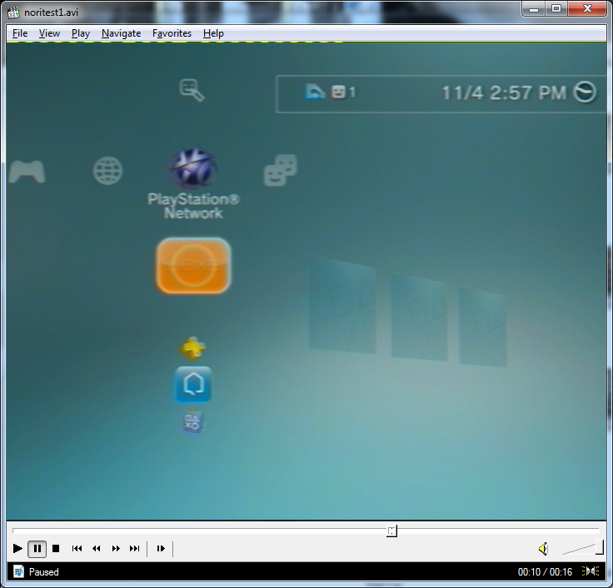The width and height of the screenshot is (613, 588).
Task: Click the noritest1.avi title bar icon
Action: click(13, 12)
